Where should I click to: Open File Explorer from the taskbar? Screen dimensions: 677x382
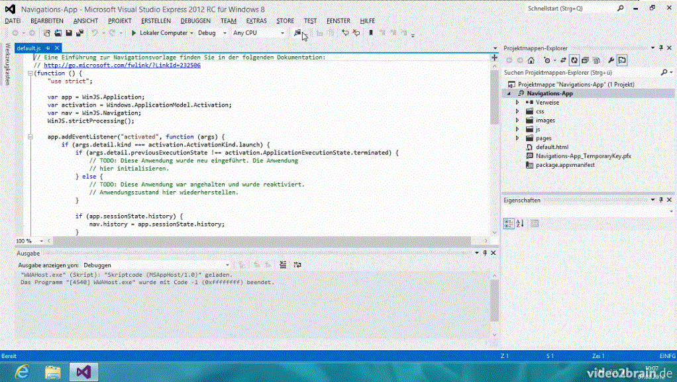pyautogui.click(x=53, y=371)
